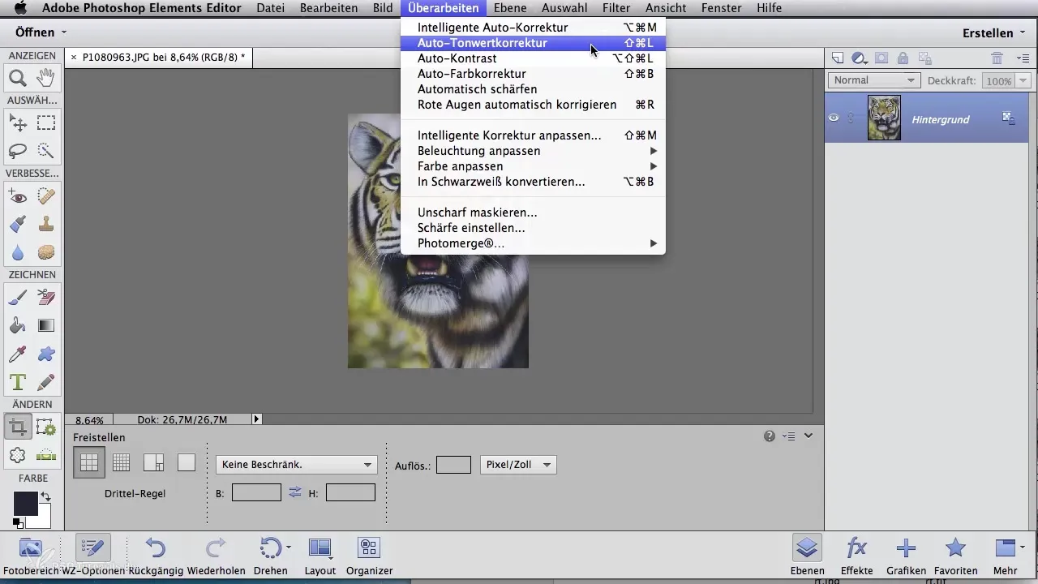
Task: Open blend mode Normal dropdown
Action: coord(874,80)
